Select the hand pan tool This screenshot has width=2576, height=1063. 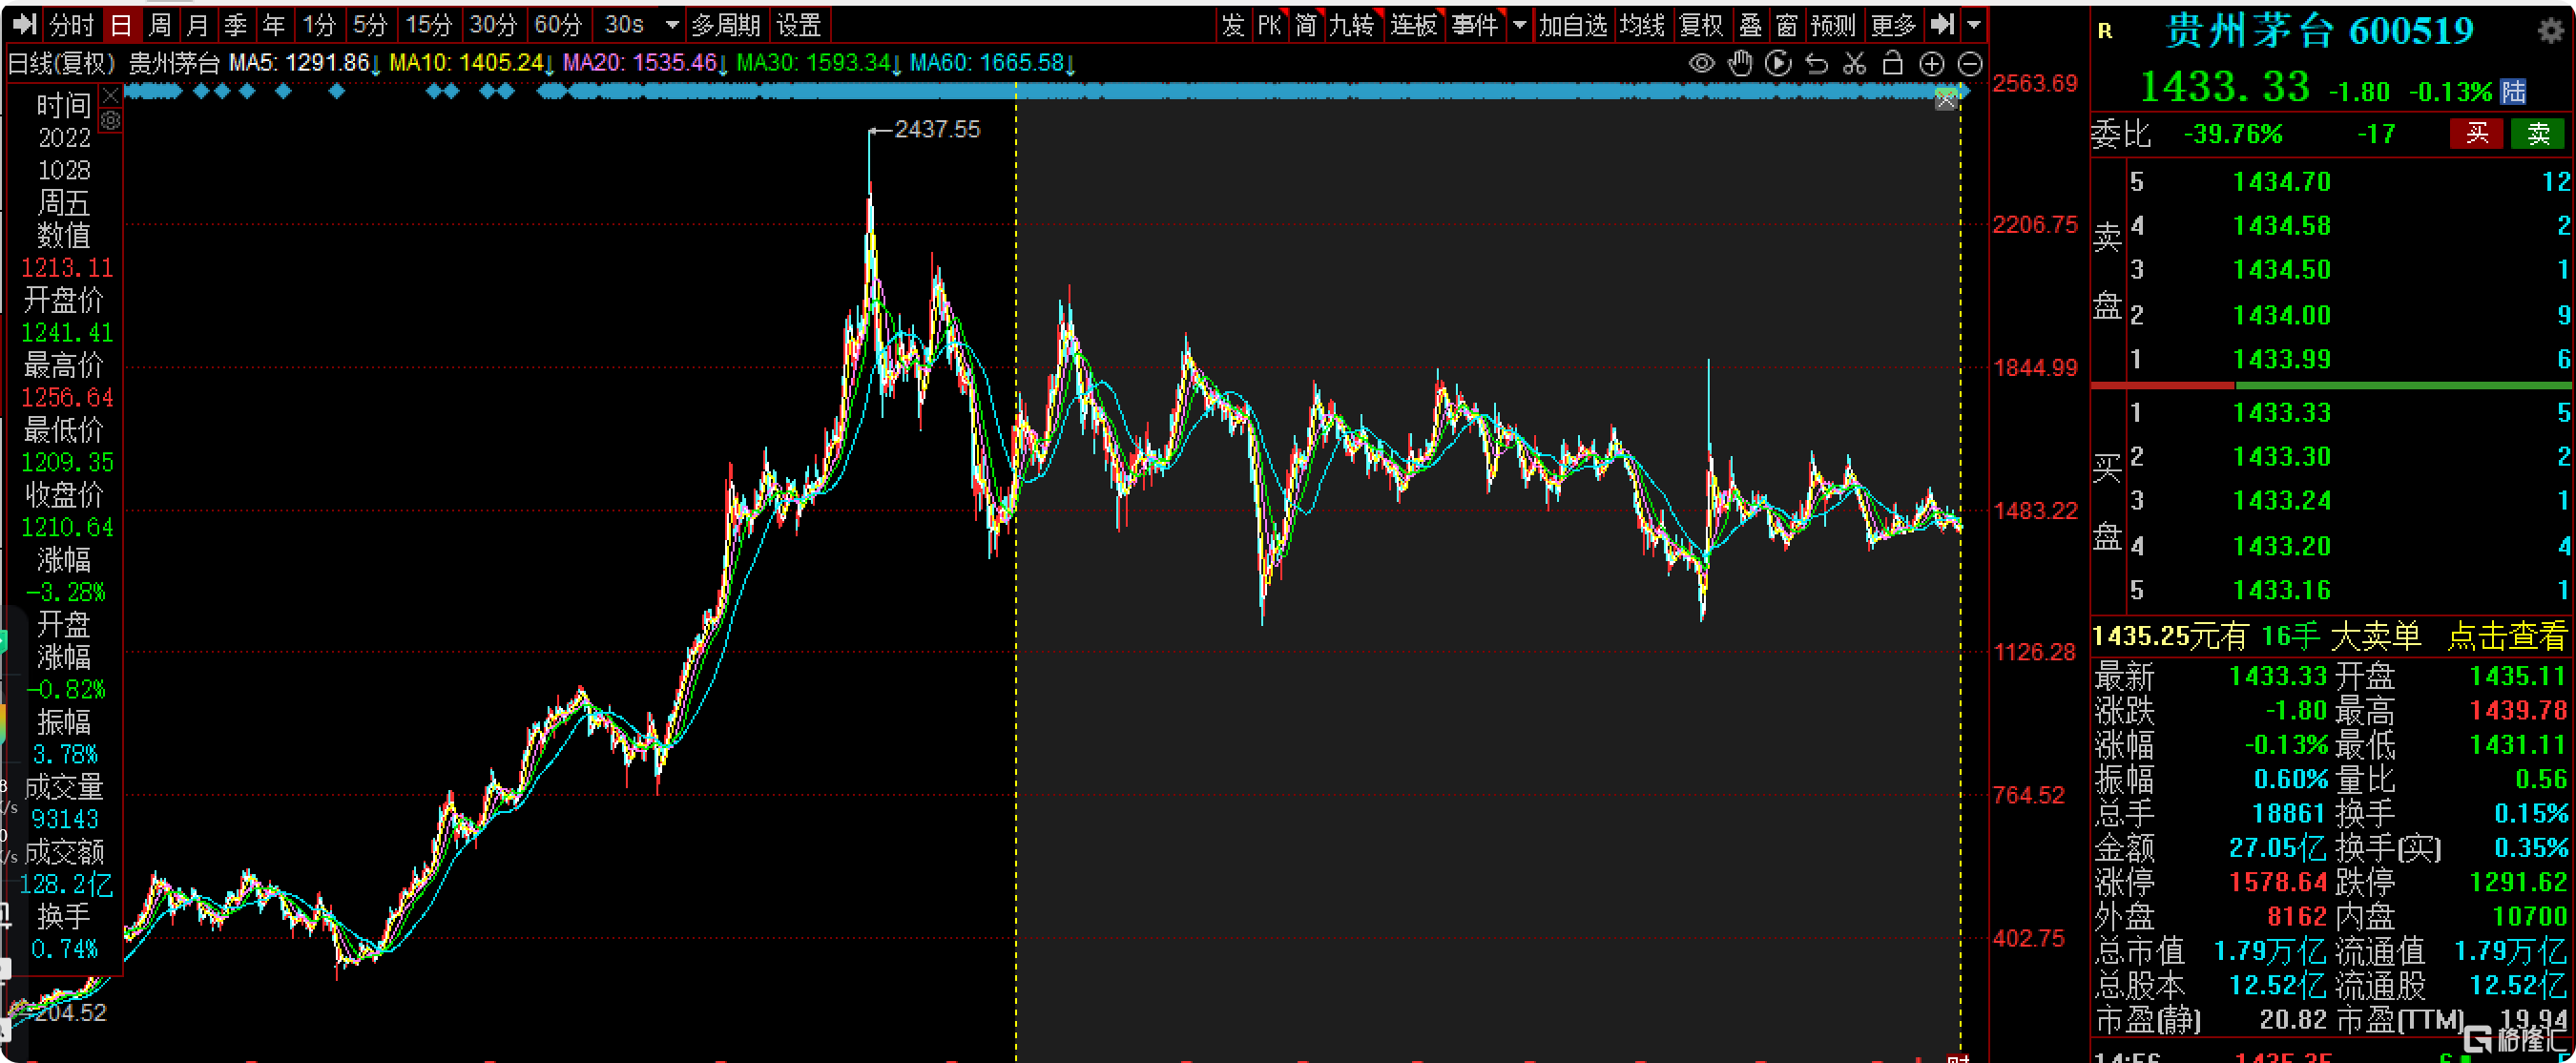1740,64
